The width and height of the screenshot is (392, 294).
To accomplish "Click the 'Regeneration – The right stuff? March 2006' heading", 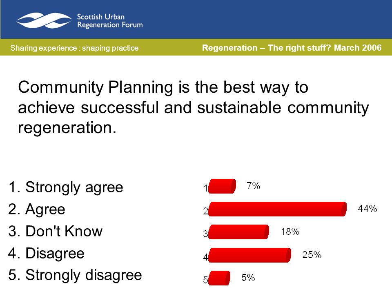I will click(292, 47).
